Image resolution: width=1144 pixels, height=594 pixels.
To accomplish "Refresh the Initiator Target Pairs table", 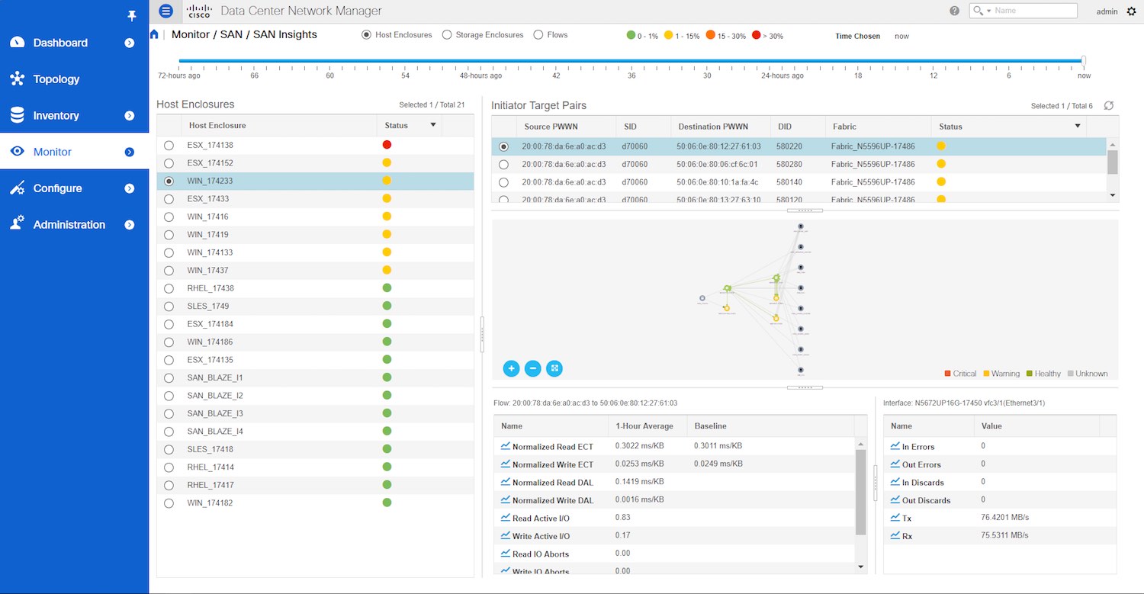I will [1108, 105].
